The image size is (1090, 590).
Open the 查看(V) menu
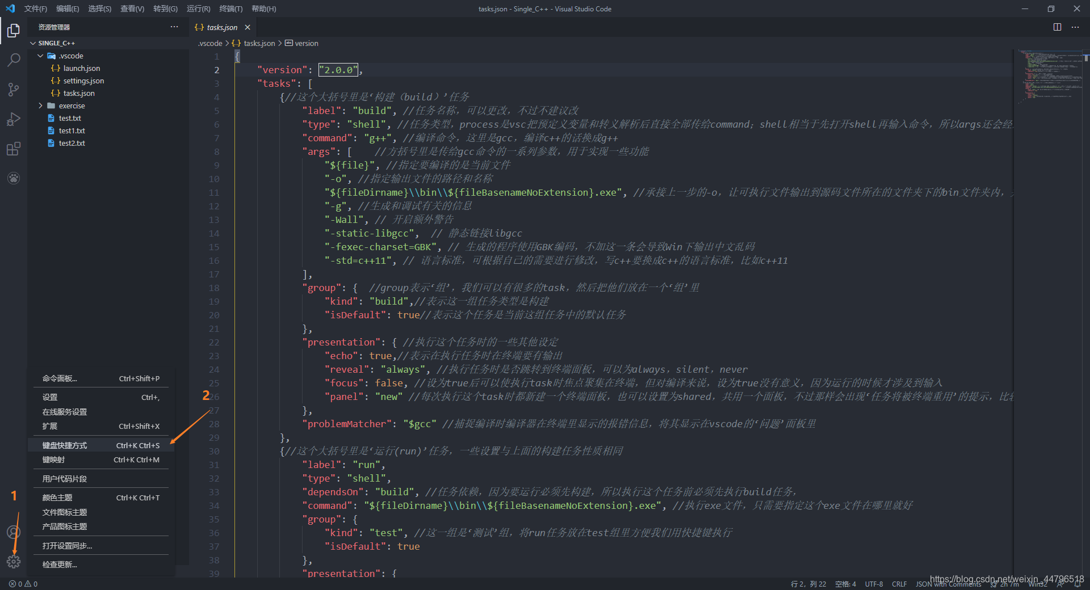[x=132, y=9]
